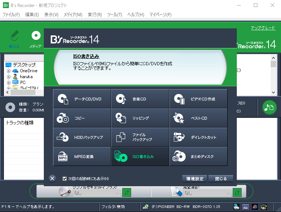The width and height of the screenshot is (281, 212).
Task: Click the drive icon in the status bar
Action: (x=146, y=207)
